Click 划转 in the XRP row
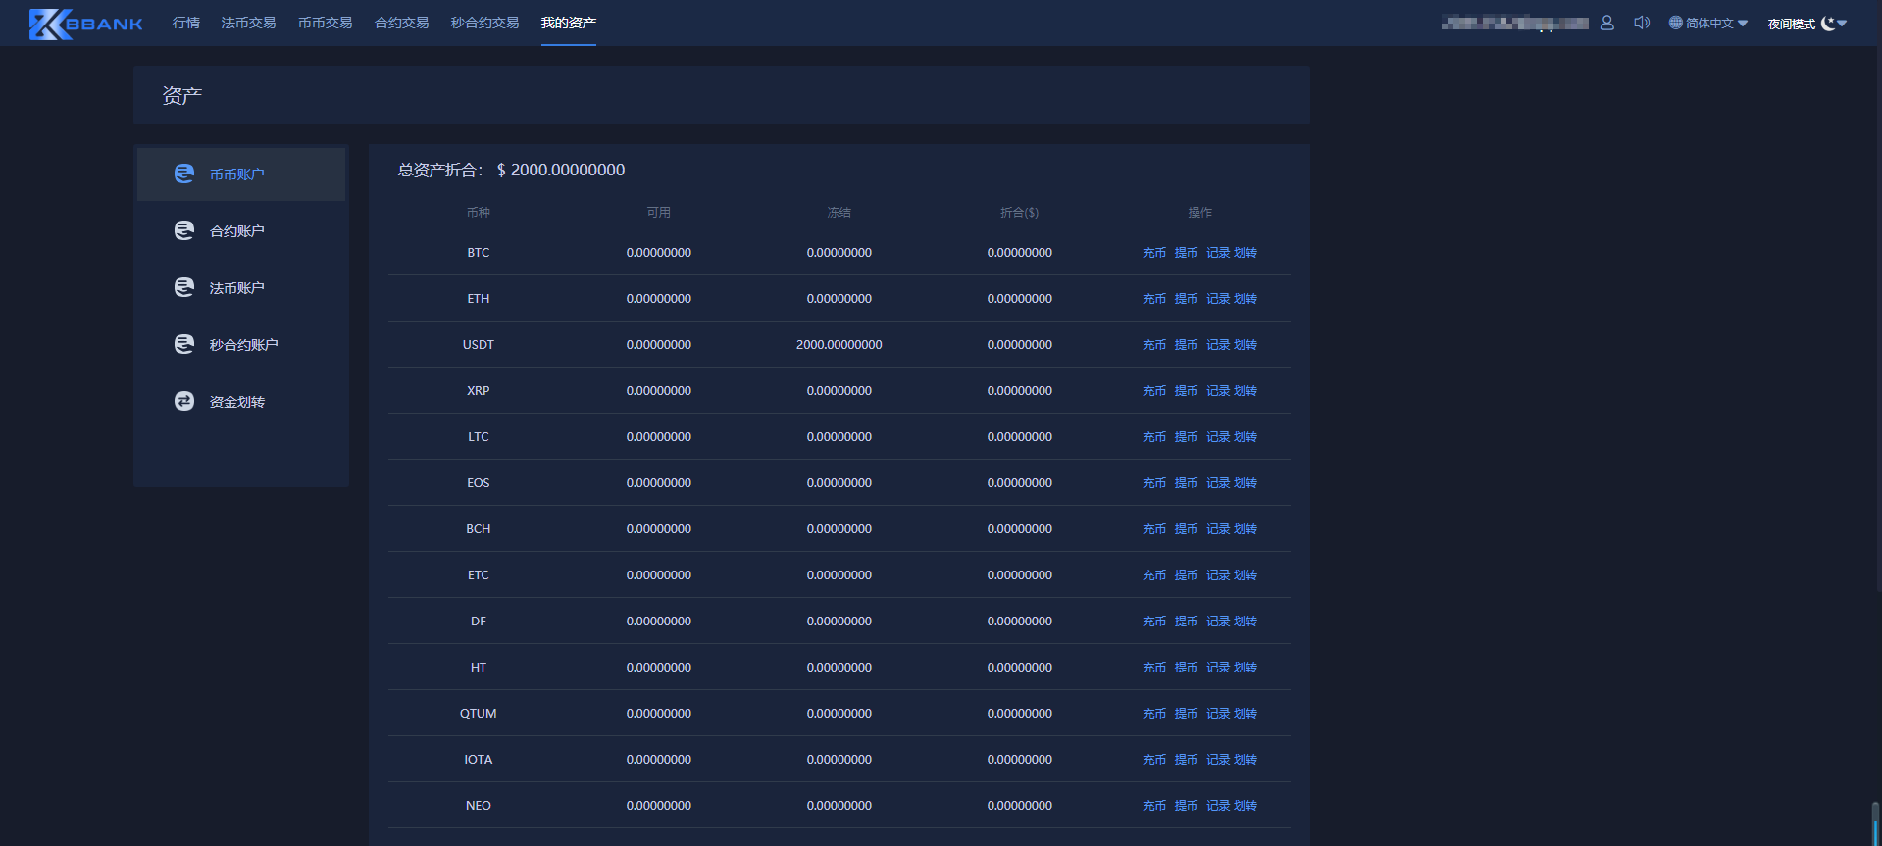 (x=1246, y=391)
